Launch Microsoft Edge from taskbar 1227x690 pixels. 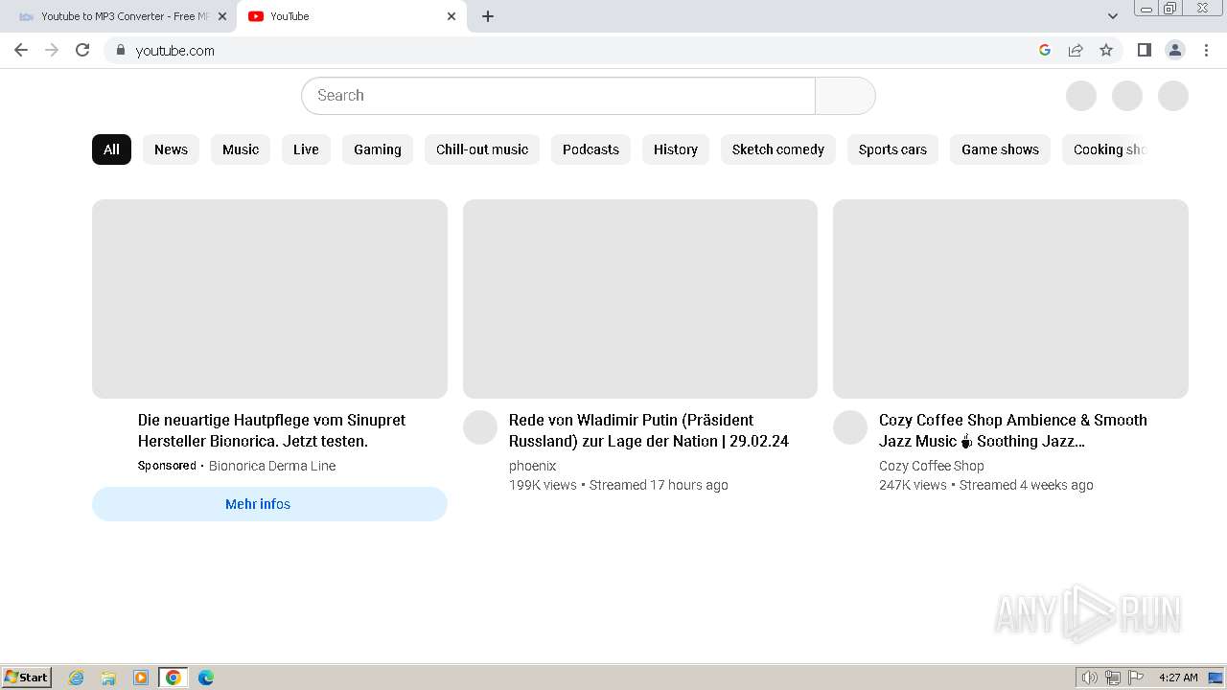(x=206, y=678)
